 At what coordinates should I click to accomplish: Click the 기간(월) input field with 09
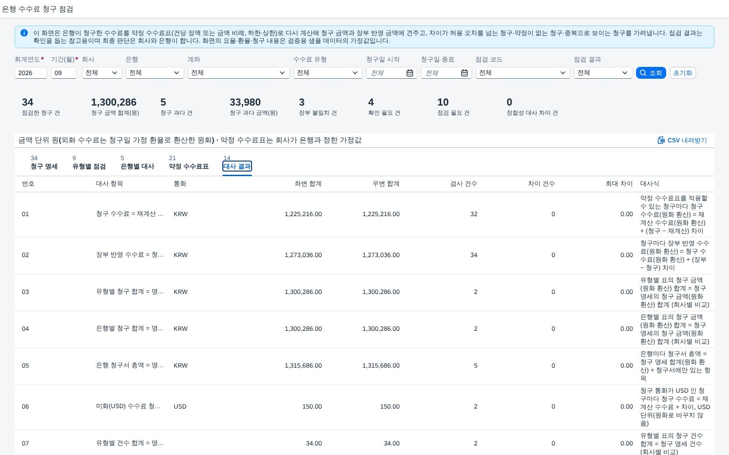pos(64,73)
